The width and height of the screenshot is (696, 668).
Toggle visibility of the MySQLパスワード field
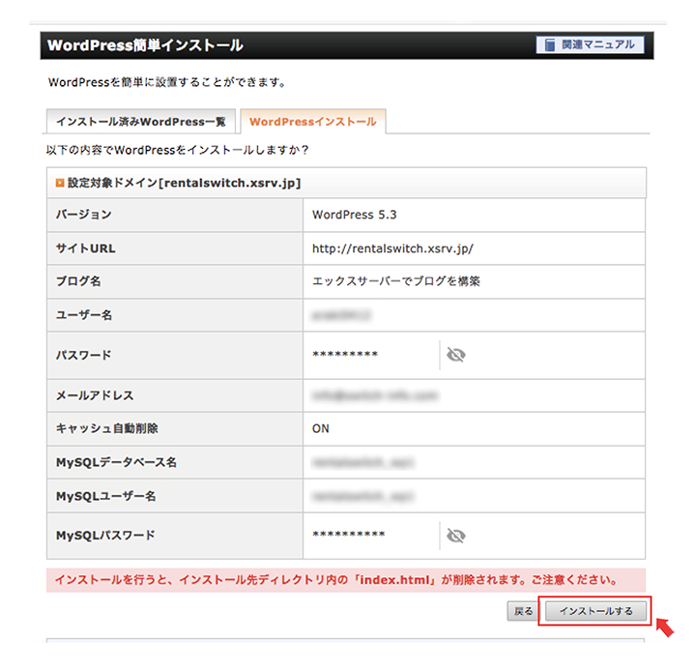point(456,536)
